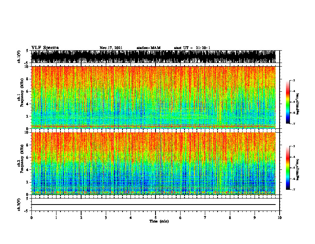Click time-axis tick label "2"
This screenshot has width=315, height=244.
[x=81, y=218]
